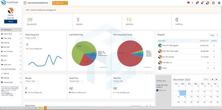This screenshot has height=110, width=222.
Task: Expand the E-Mail Marketing chevron
Action: (20, 69)
